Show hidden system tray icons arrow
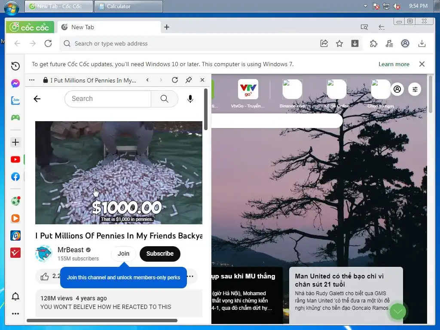Screen dimensions: 440x330 click(x=365, y=6)
